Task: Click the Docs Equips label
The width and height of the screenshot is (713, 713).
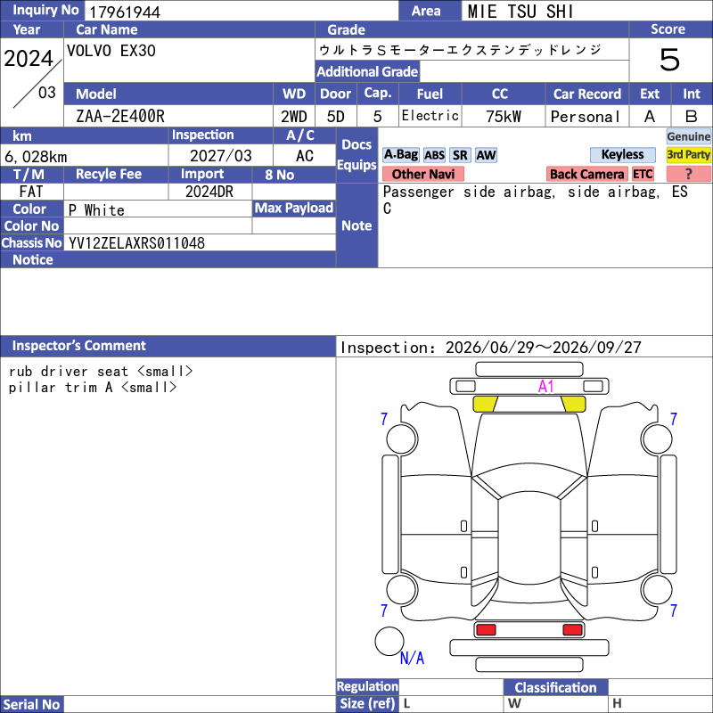Action: 356,154
